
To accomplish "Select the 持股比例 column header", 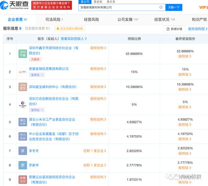I will click(134, 39).
